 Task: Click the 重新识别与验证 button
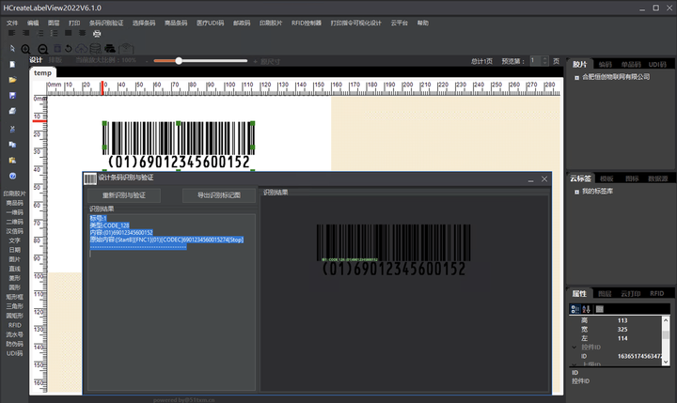[x=125, y=195]
